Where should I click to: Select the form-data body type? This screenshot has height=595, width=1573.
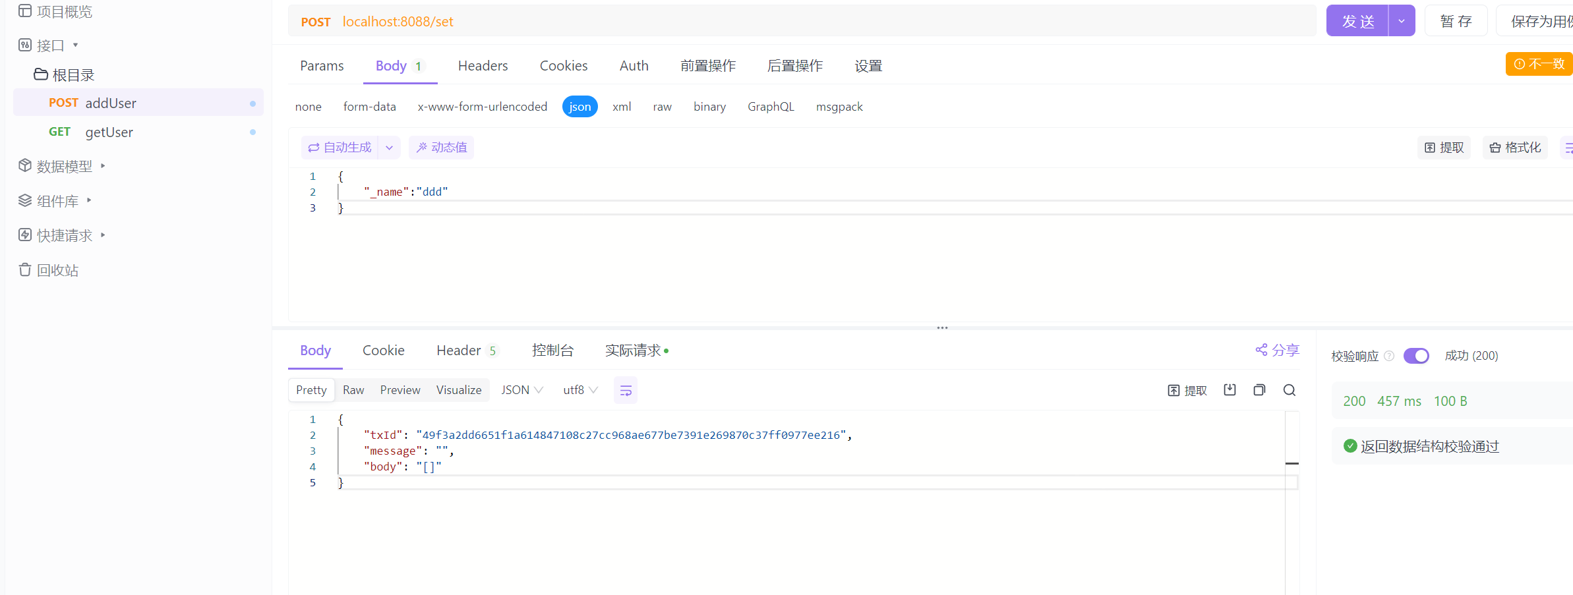pyautogui.click(x=369, y=107)
